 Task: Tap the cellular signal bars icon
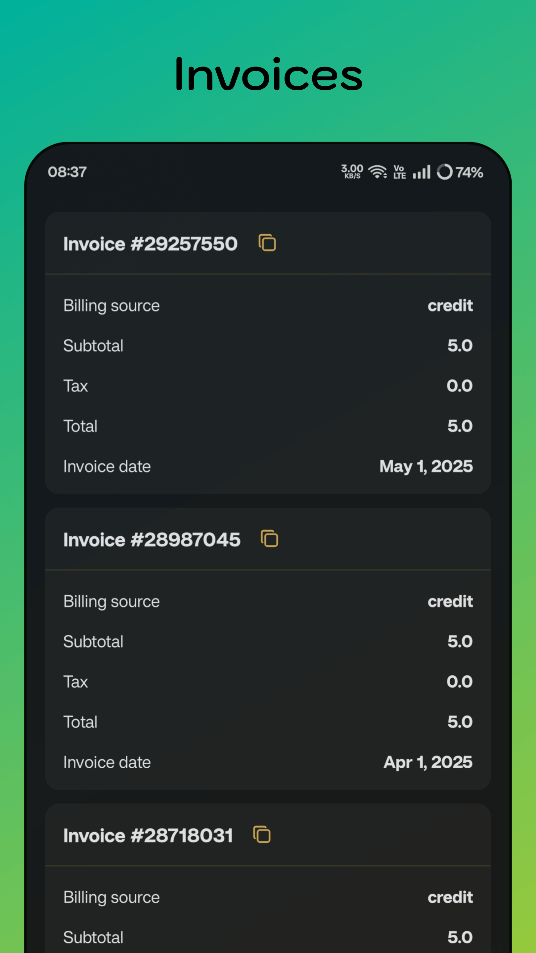tap(421, 172)
